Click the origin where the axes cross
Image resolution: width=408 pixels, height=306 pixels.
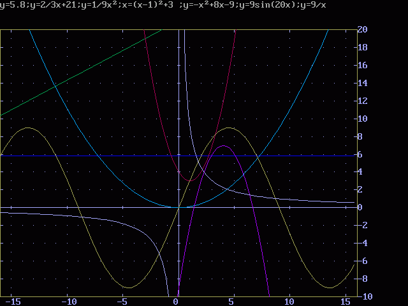(x=178, y=207)
